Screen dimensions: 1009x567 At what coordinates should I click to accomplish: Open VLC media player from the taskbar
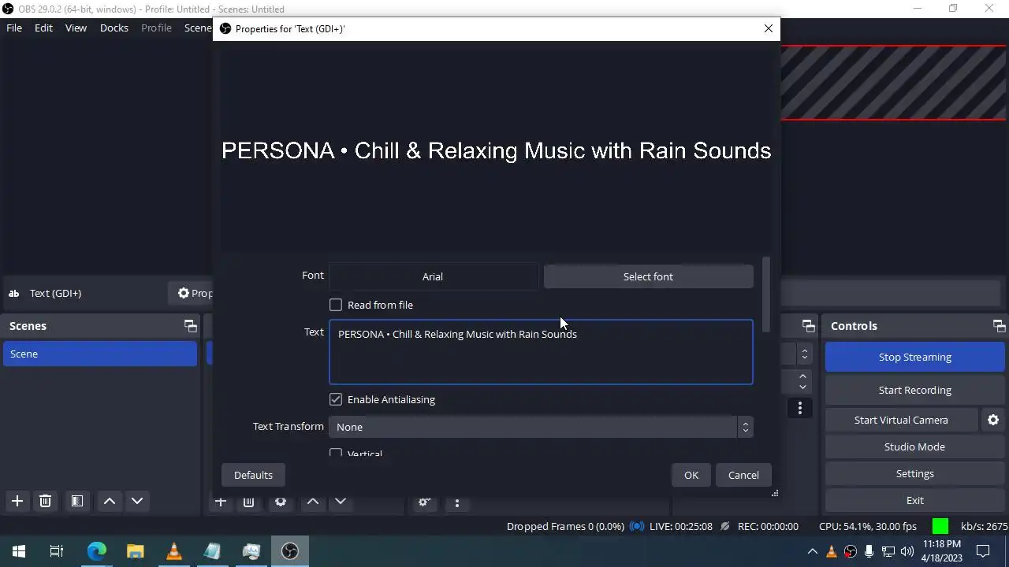(173, 551)
